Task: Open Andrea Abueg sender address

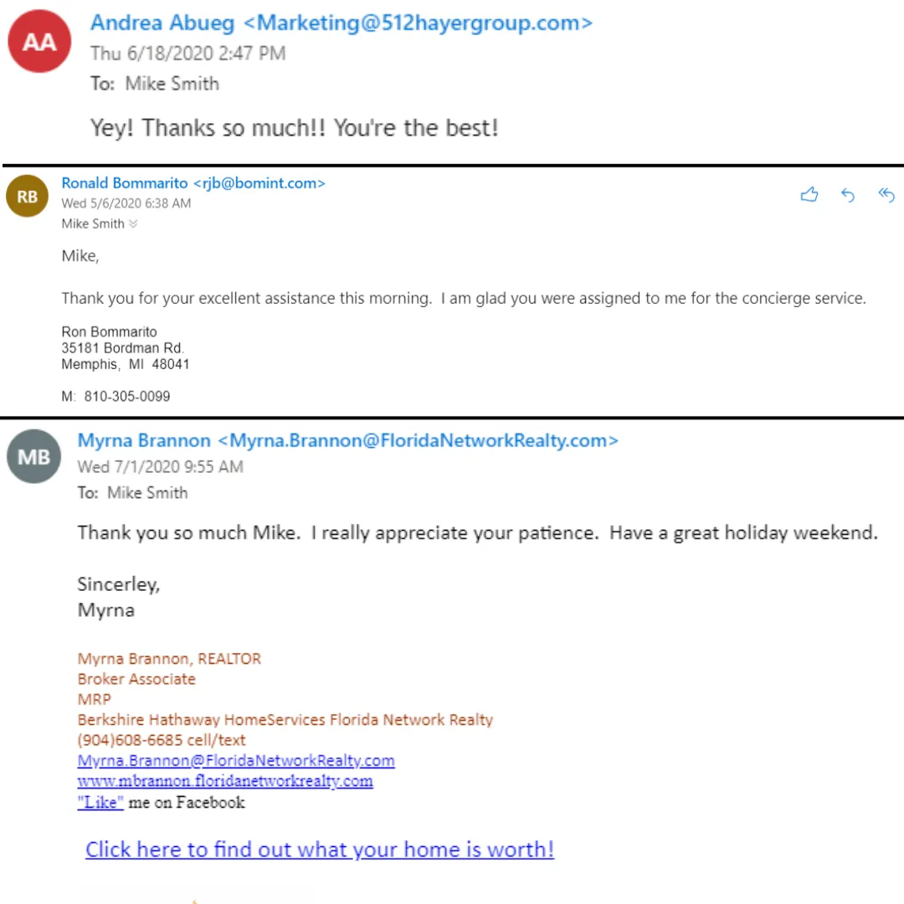Action: (x=342, y=23)
